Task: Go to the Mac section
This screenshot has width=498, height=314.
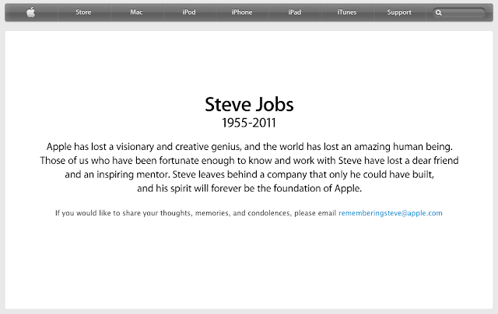Action: click(x=136, y=12)
